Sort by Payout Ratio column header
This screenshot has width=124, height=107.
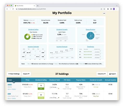[x=81, y=80]
